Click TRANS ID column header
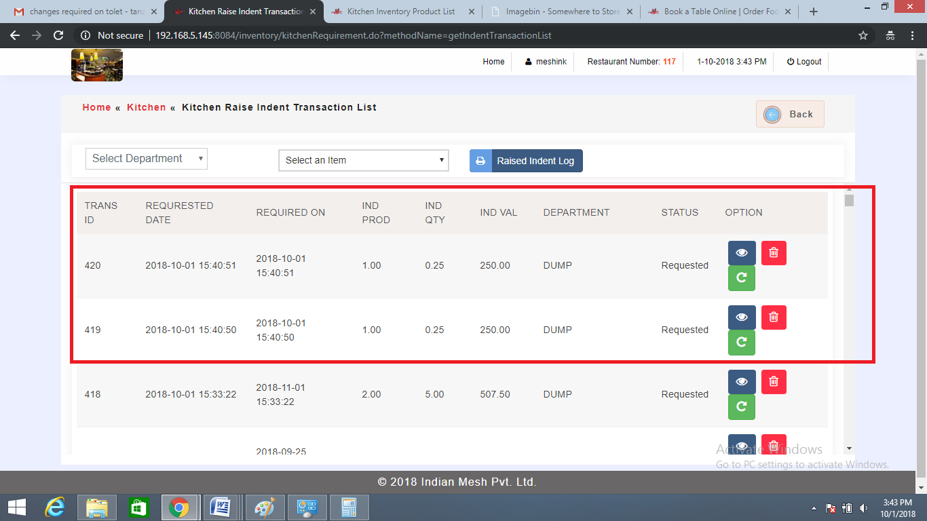 click(101, 212)
